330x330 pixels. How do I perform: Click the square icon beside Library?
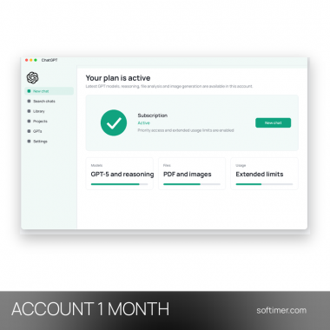(29, 111)
